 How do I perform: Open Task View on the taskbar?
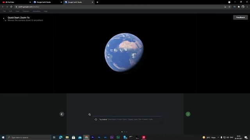(54, 137)
